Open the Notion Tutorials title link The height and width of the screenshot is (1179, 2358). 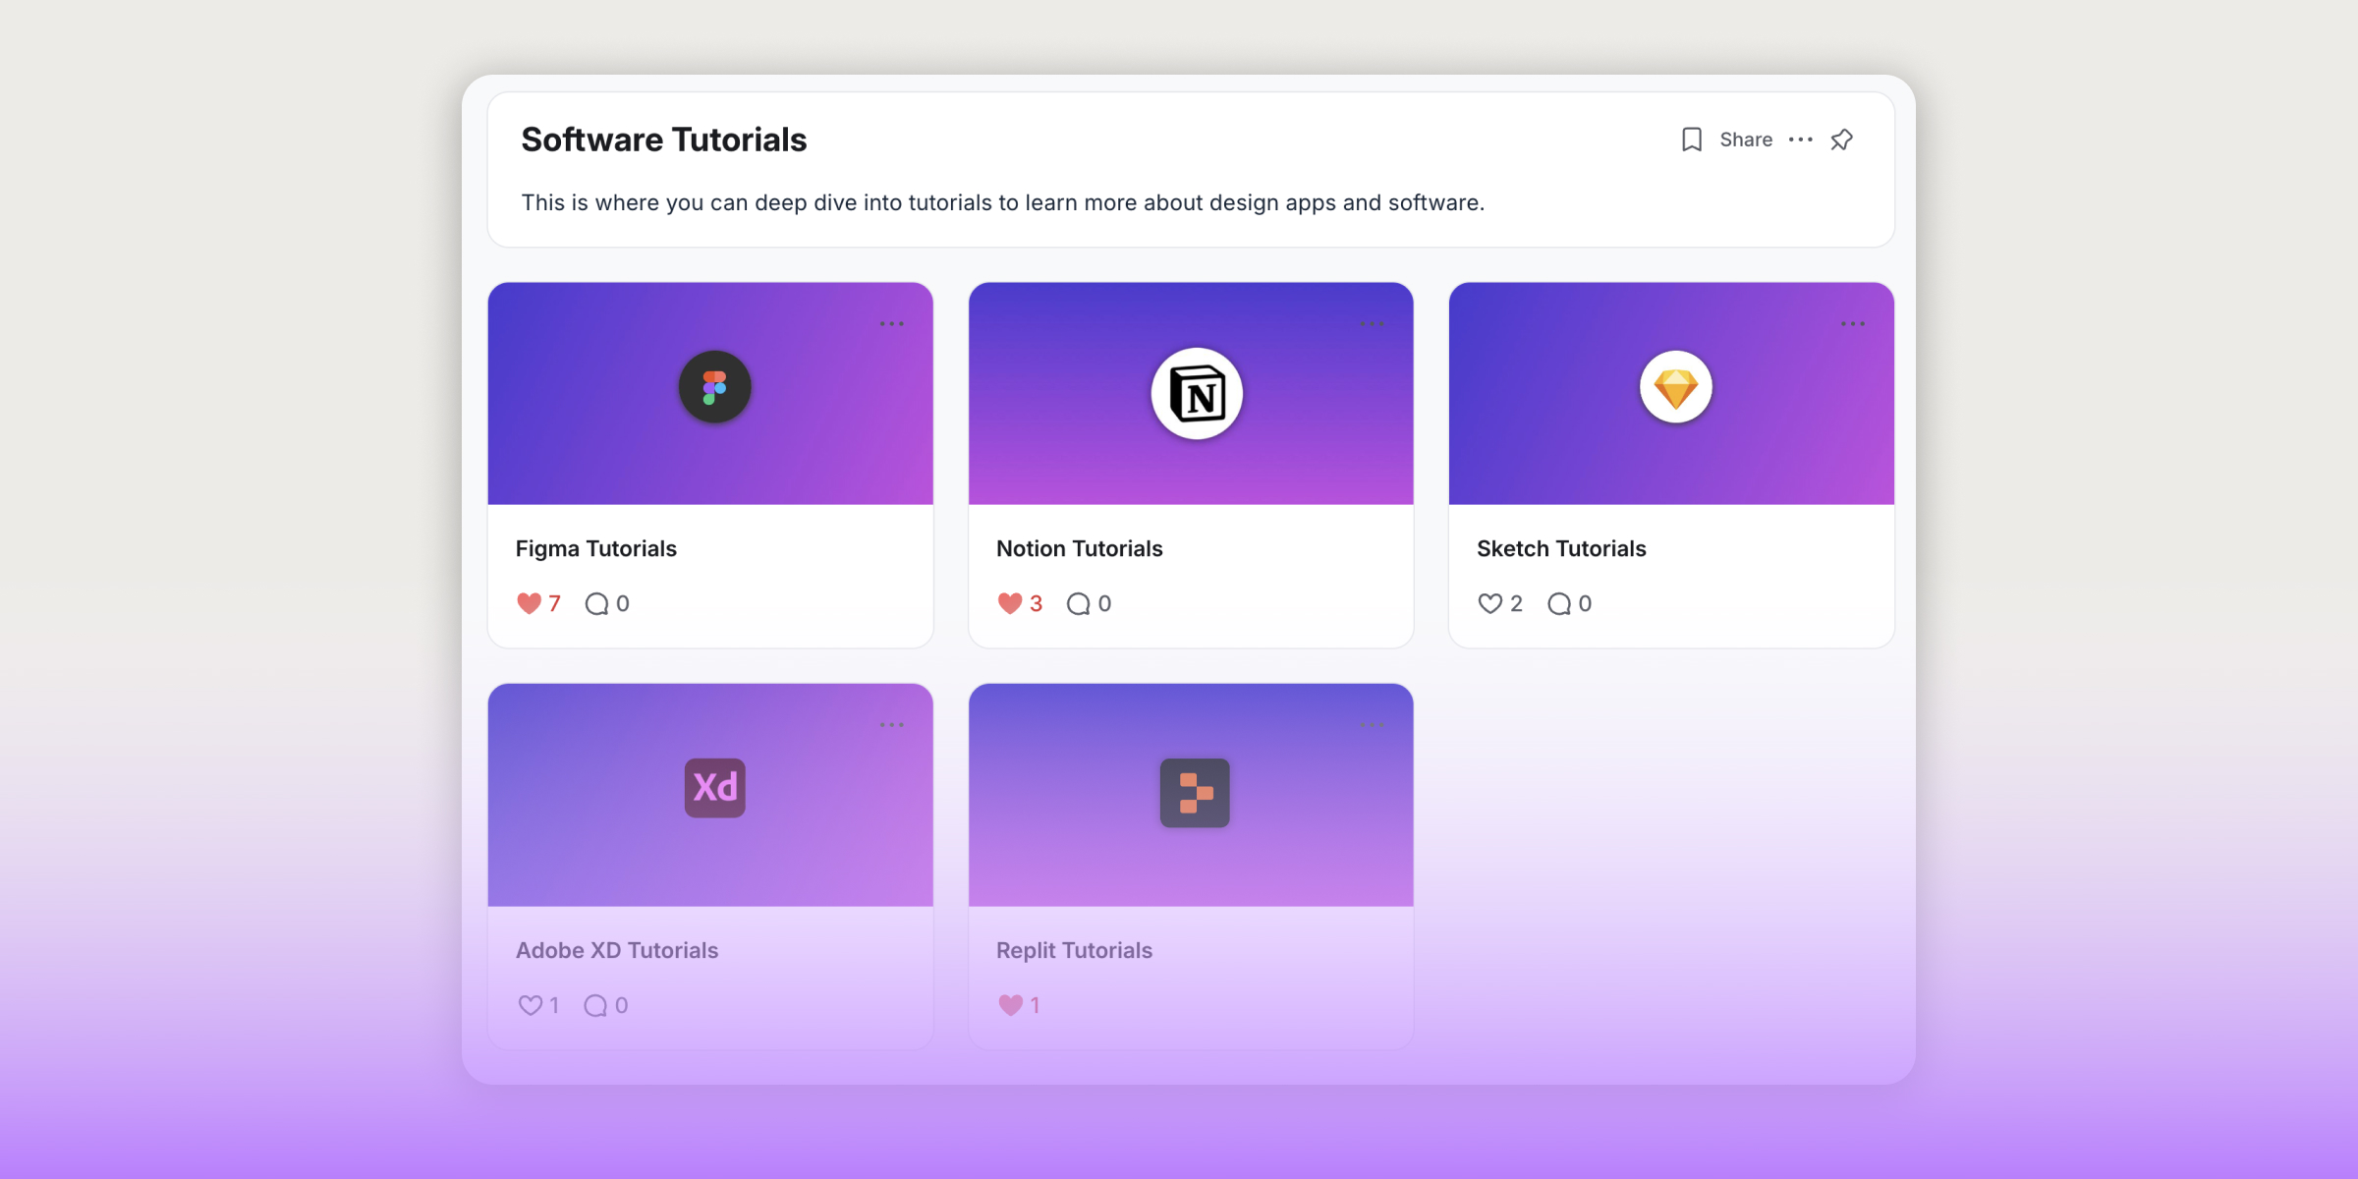coord(1079,548)
